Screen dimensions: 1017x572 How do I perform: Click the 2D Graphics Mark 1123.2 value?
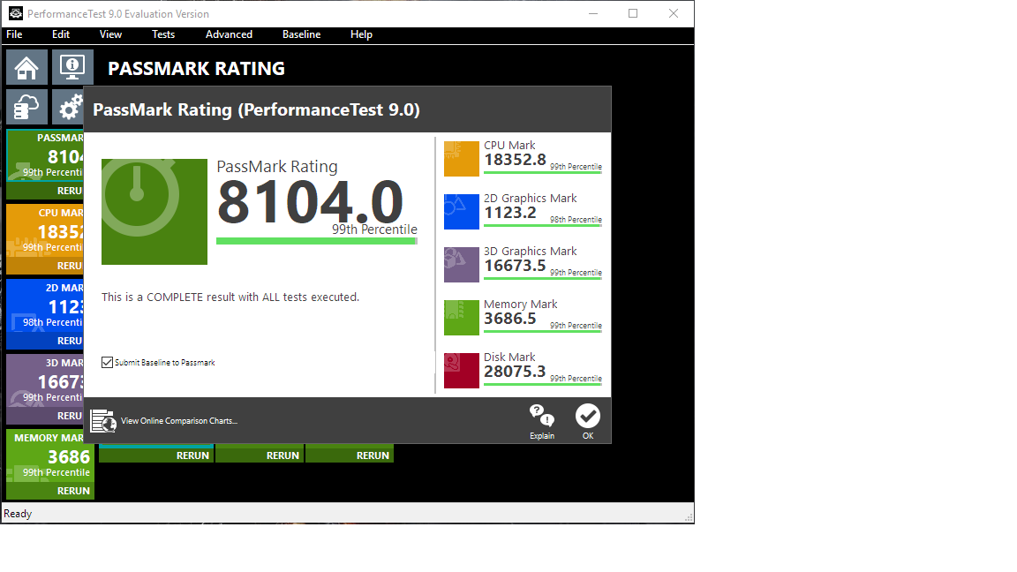click(x=509, y=213)
